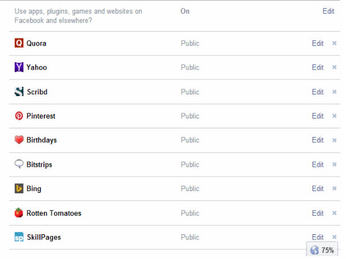Open the Bitstrips app name link
Image resolution: width=346 pixels, height=259 pixels.
39,165
